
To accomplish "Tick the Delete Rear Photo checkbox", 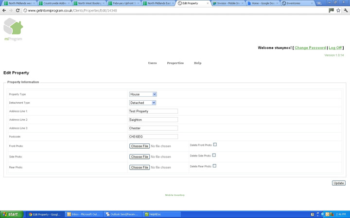I will pos(214,166).
